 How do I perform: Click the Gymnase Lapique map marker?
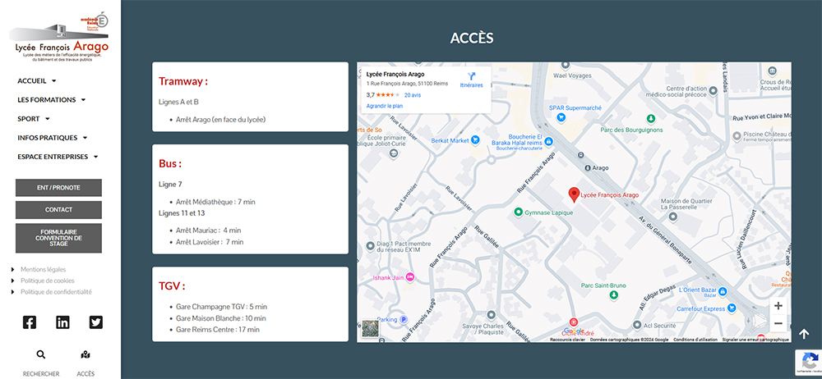pos(519,212)
